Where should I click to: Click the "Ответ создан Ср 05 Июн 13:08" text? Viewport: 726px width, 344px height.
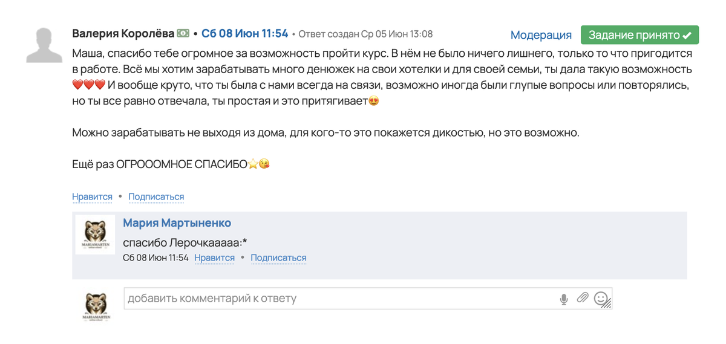click(x=365, y=34)
